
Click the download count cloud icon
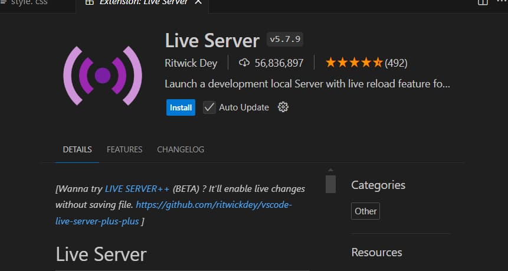[244, 63]
